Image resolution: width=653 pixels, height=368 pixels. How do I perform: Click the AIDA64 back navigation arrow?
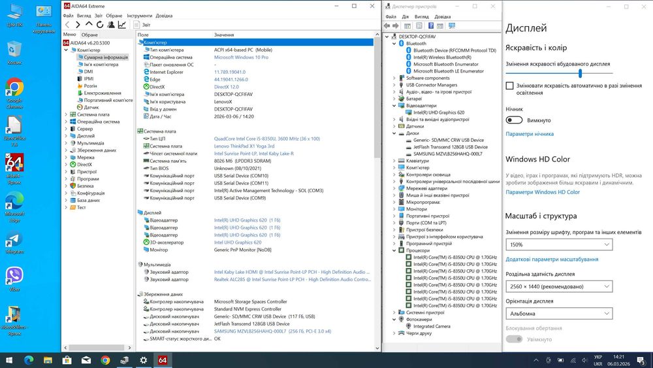tap(67, 25)
